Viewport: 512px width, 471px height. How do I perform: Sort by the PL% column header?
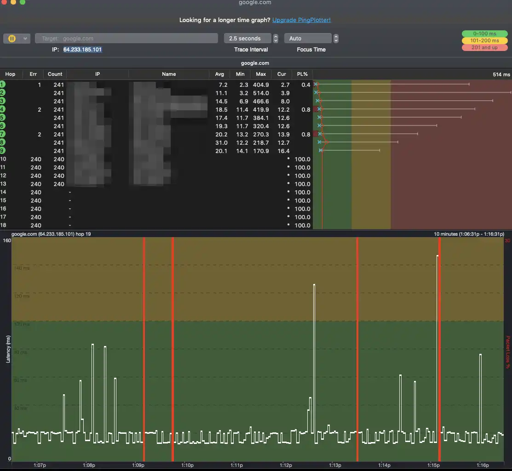click(x=302, y=74)
